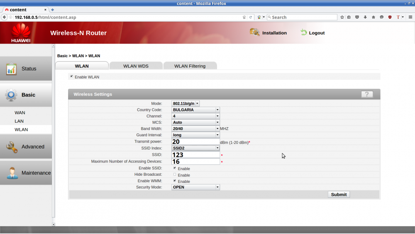Toggle the Enable WMM checkbox
This screenshot has height=234, width=415.
coord(174,181)
